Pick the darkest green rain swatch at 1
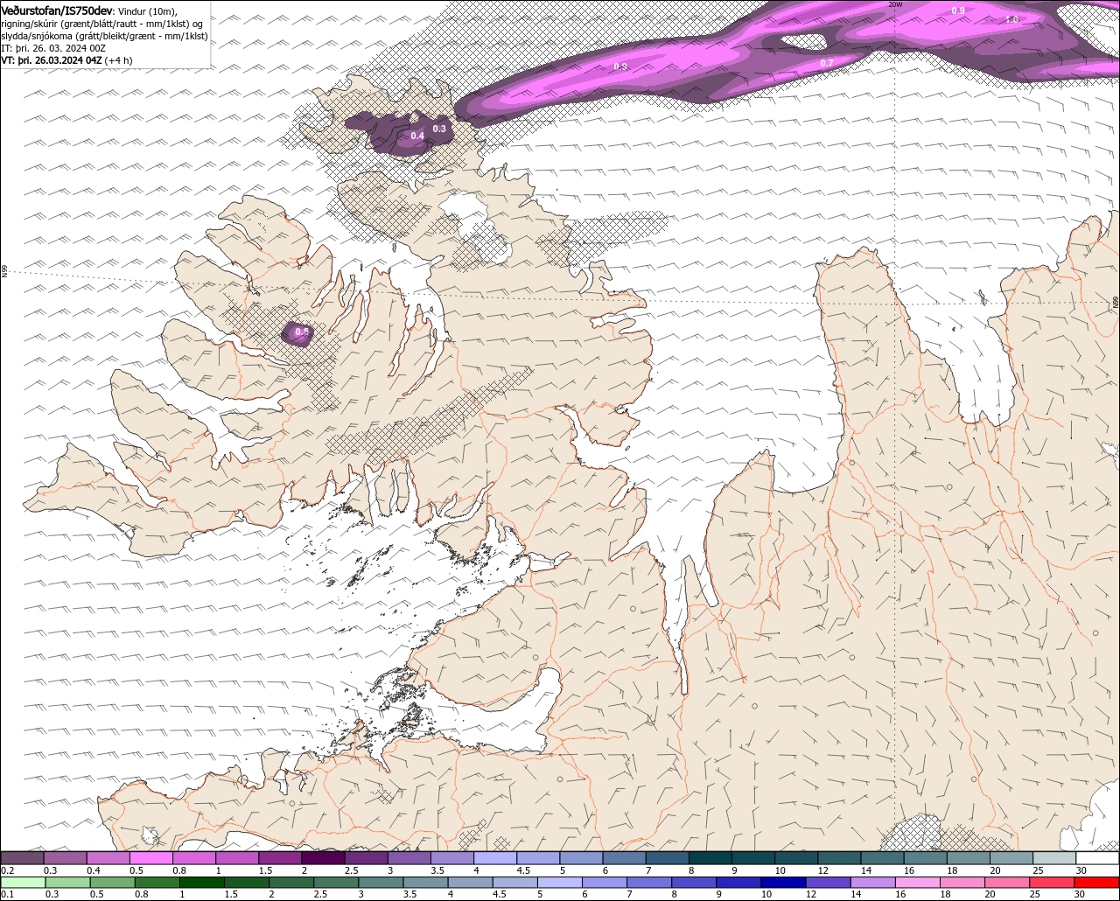The height and width of the screenshot is (901, 1120). (x=202, y=883)
